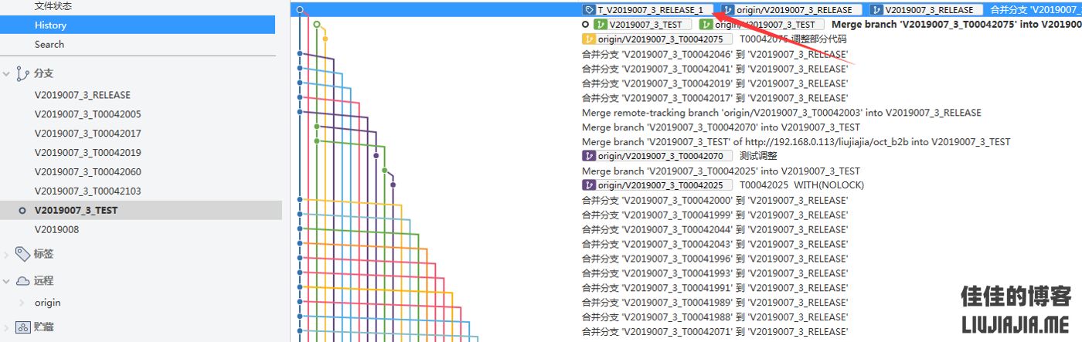Click branch icon on origin/V2019007_3_T00042075 label

[590, 39]
